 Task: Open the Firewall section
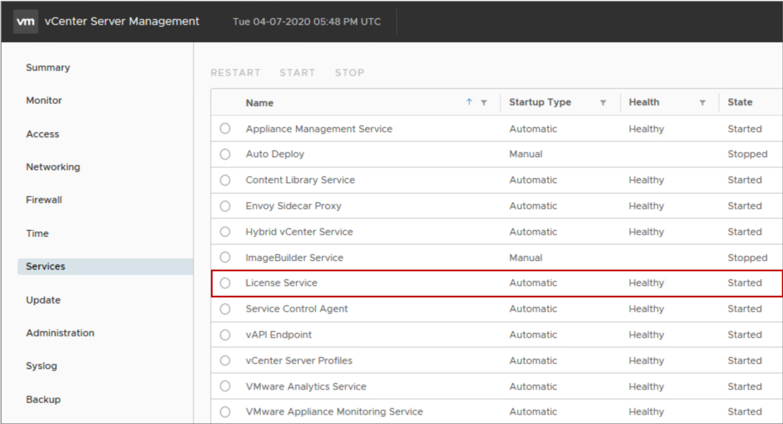(x=44, y=200)
